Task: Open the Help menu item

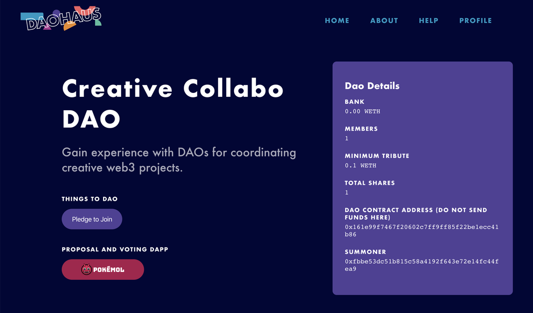Action: coord(428,21)
